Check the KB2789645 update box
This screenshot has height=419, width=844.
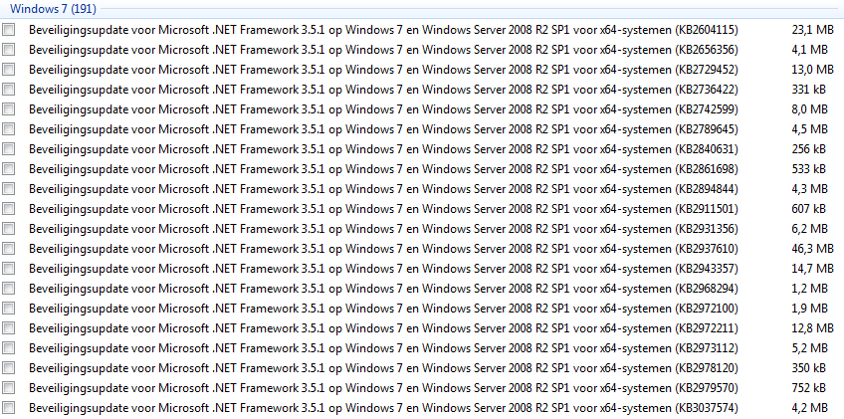tap(8, 129)
